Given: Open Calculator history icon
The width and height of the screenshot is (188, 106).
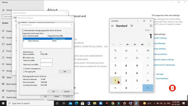Looking at the screenshot, I should [x=151, y=26].
